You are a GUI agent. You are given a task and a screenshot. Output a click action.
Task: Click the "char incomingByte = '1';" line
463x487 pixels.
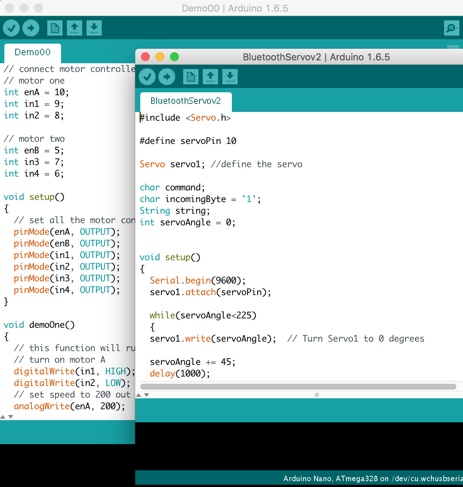200,199
